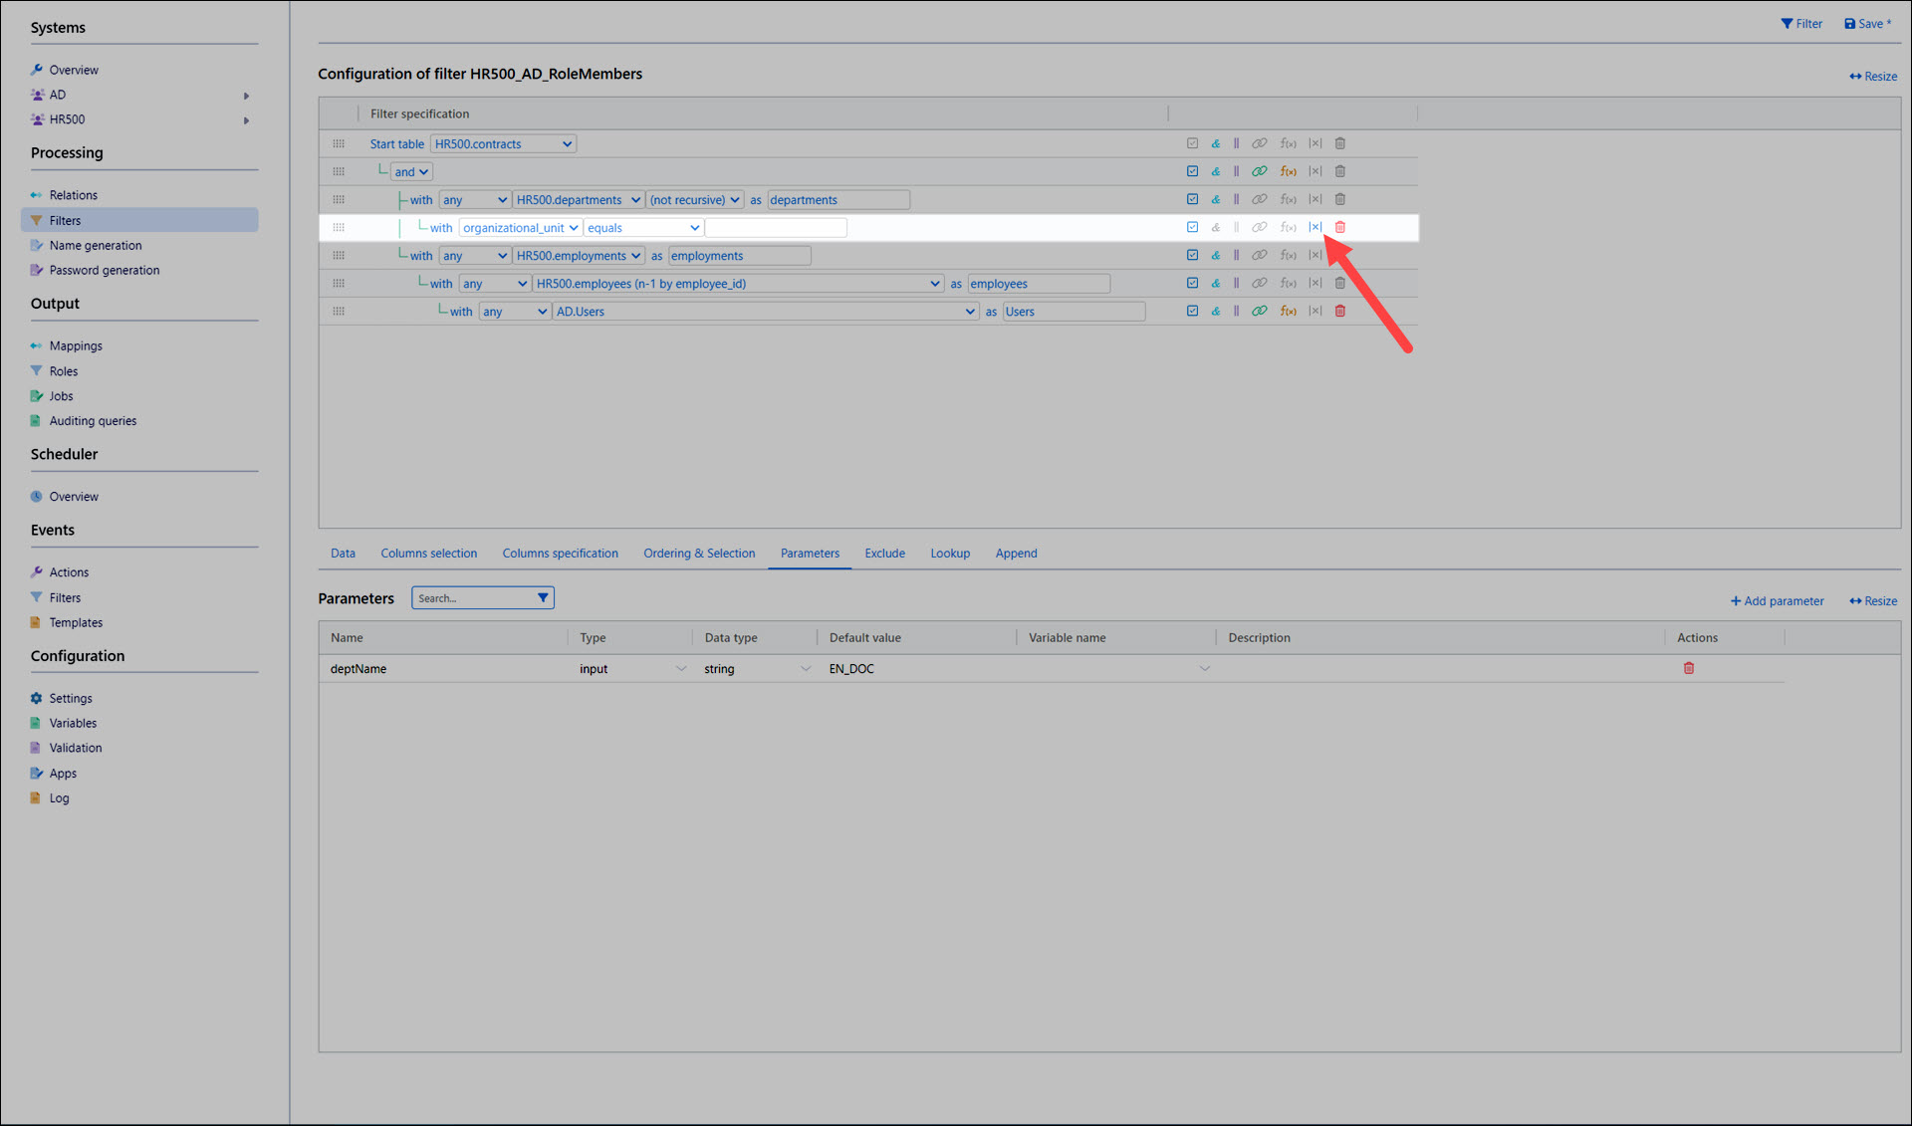Click ampersand icon on HR500.departments row
The image size is (1912, 1126).
1215,199
